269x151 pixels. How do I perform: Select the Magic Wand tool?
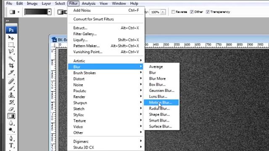(x=11, y=59)
